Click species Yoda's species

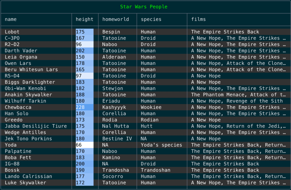tap(162, 145)
